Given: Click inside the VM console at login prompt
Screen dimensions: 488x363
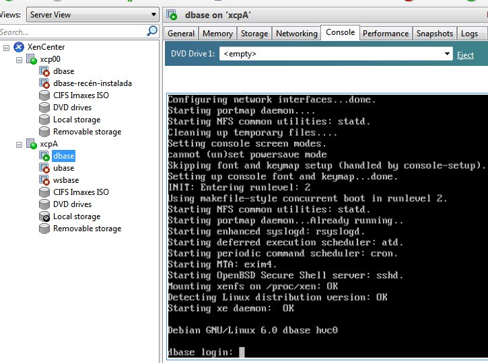Looking at the screenshot, I should pos(242,352).
